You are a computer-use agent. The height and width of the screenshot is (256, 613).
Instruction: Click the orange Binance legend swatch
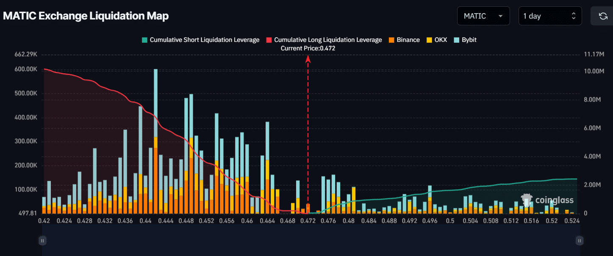[391, 40]
